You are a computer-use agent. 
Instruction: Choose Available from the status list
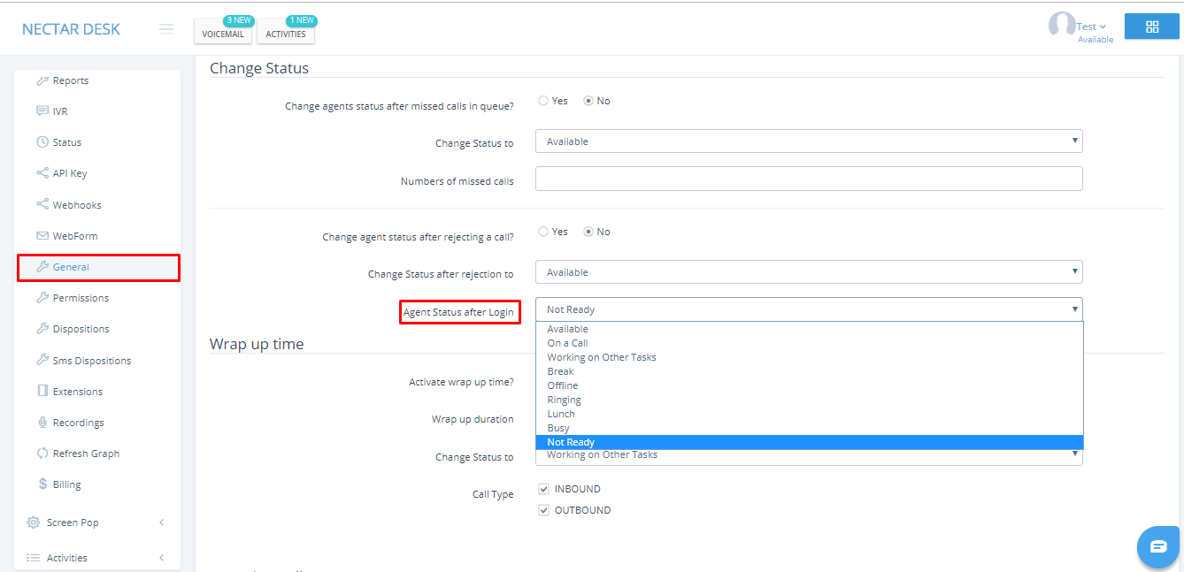click(809, 329)
